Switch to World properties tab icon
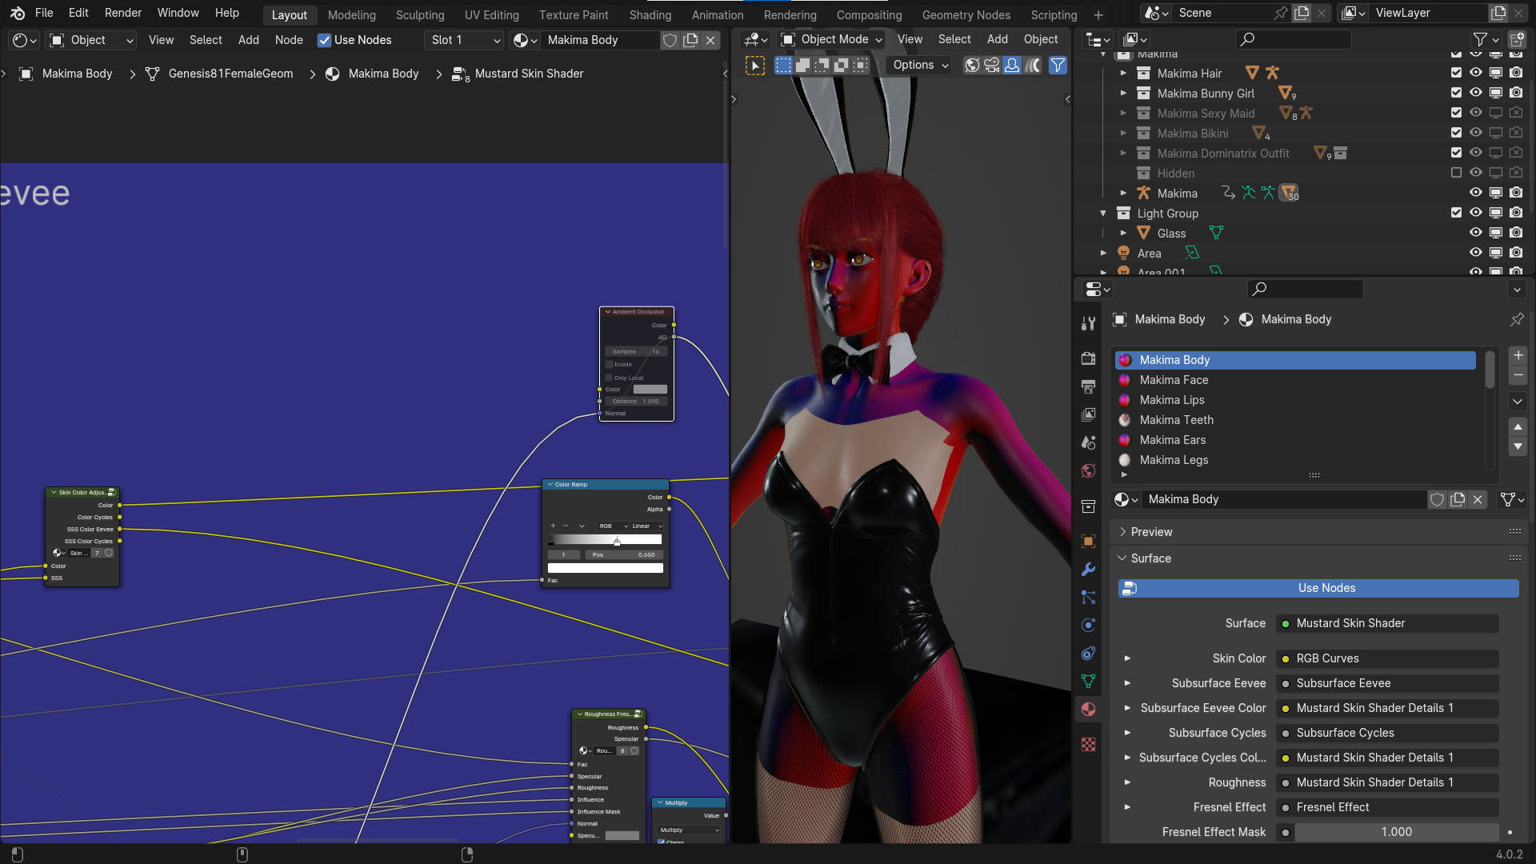The width and height of the screenshot is (1536, 864). [x=1088, y=470]
